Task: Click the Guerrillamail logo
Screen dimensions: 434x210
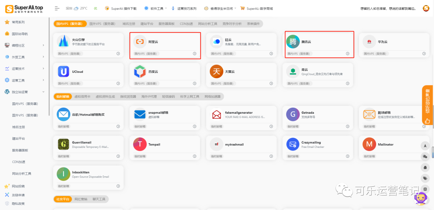Action: (x=63, y=144)
